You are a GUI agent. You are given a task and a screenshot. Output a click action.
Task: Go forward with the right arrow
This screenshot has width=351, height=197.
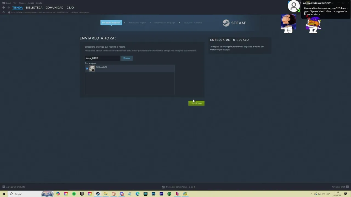[x=9, y=8]
